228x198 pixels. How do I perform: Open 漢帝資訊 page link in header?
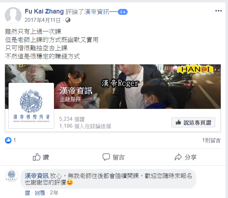tap(96, 12)
